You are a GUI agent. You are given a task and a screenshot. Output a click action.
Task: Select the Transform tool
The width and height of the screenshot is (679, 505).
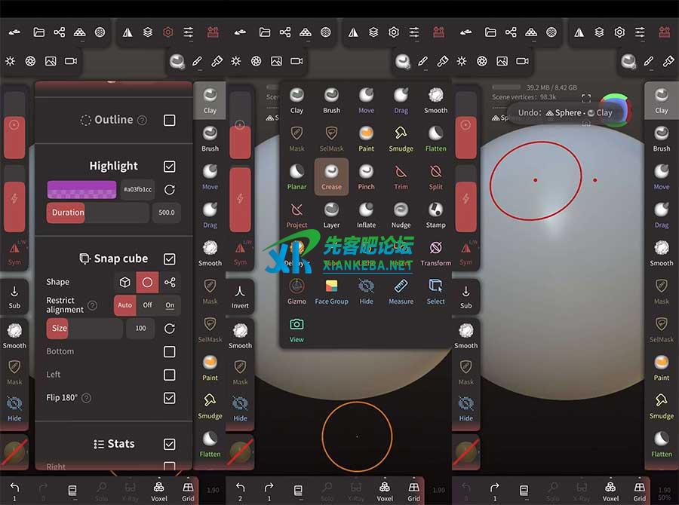tap(435, 252)
